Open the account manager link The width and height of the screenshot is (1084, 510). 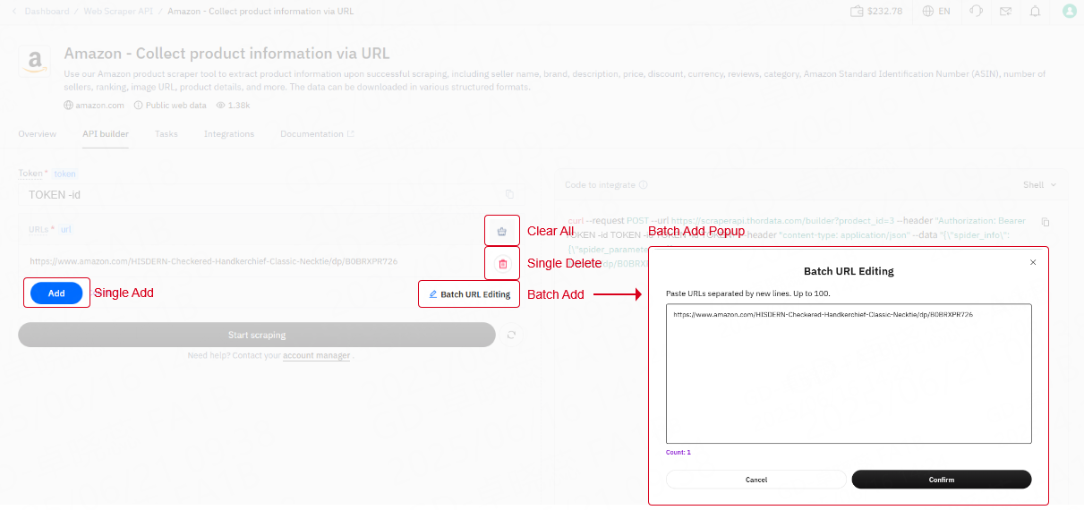point(317,356)
